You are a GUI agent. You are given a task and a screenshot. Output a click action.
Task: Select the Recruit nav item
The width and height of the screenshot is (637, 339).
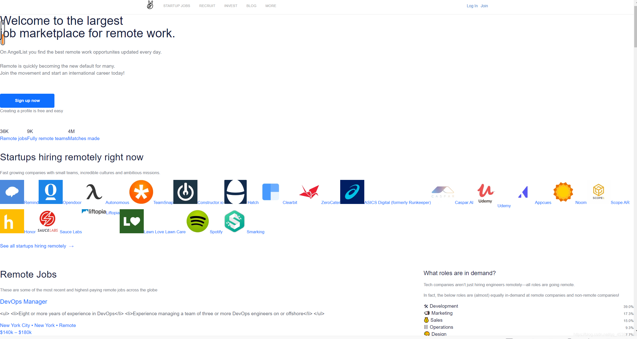click(x=207, y=6)
